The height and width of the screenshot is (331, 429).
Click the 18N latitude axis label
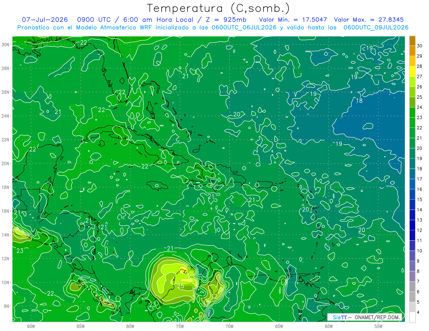pos(6,187)
